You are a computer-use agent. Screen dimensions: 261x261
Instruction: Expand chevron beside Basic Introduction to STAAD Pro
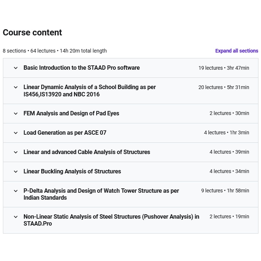tap(16, 68)
